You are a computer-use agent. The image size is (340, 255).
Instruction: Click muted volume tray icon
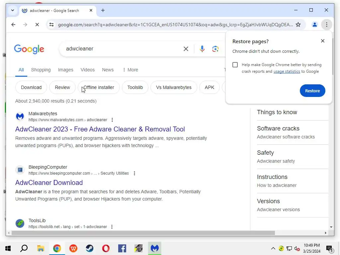tap(297, 248)
